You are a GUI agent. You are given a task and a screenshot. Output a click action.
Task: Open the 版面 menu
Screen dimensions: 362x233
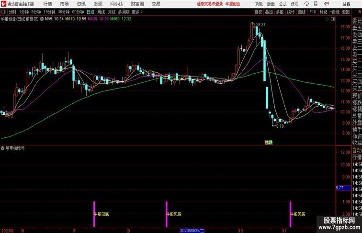271,4
